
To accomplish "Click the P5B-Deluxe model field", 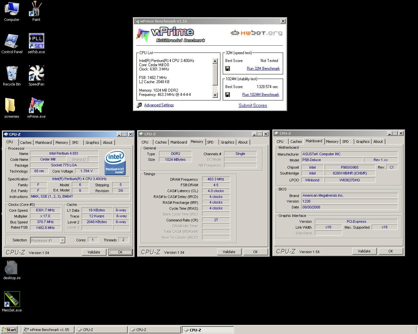I will [x=332, y=160].
